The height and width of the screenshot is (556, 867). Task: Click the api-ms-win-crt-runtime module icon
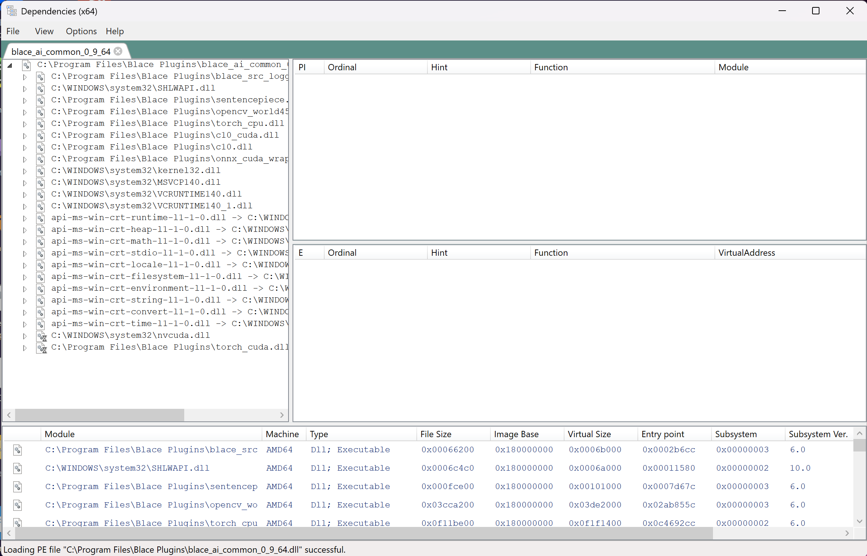coord(41,218)
